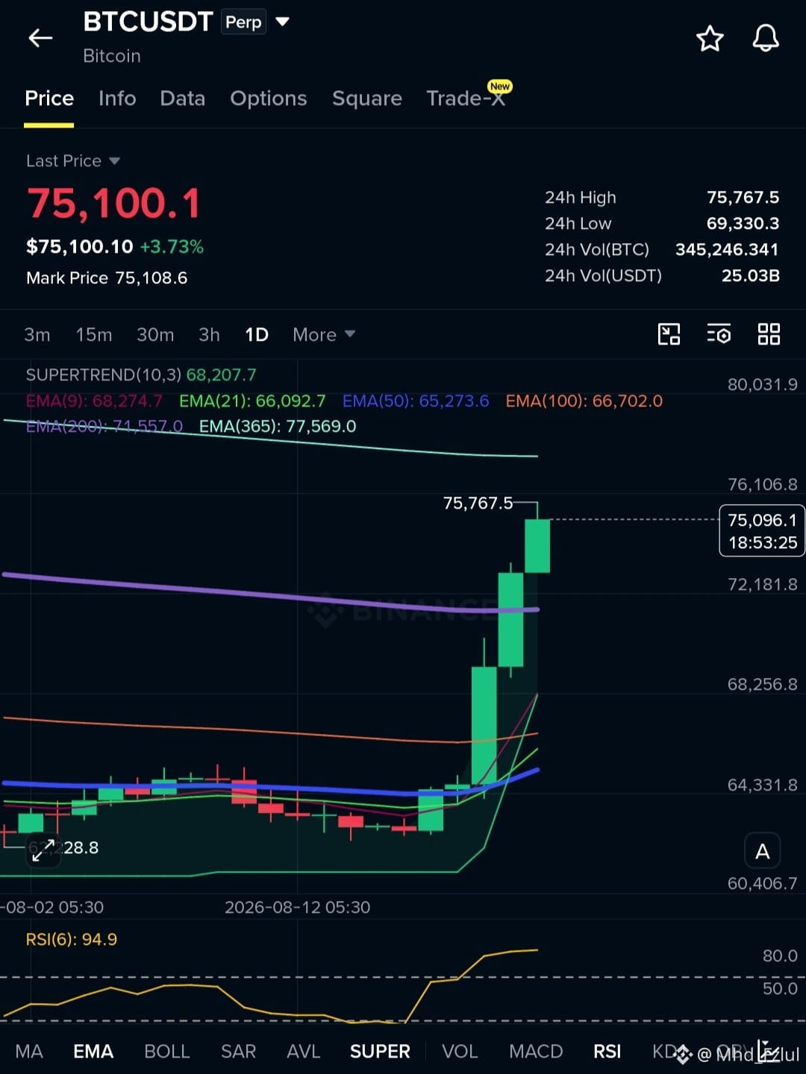Toggle the BOLL indicator

pos(167,1052)
